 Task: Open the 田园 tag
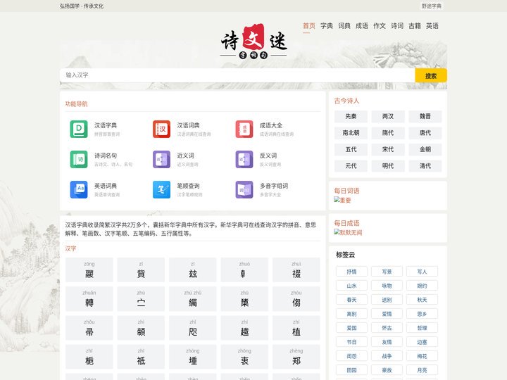[x=351, y=370]
